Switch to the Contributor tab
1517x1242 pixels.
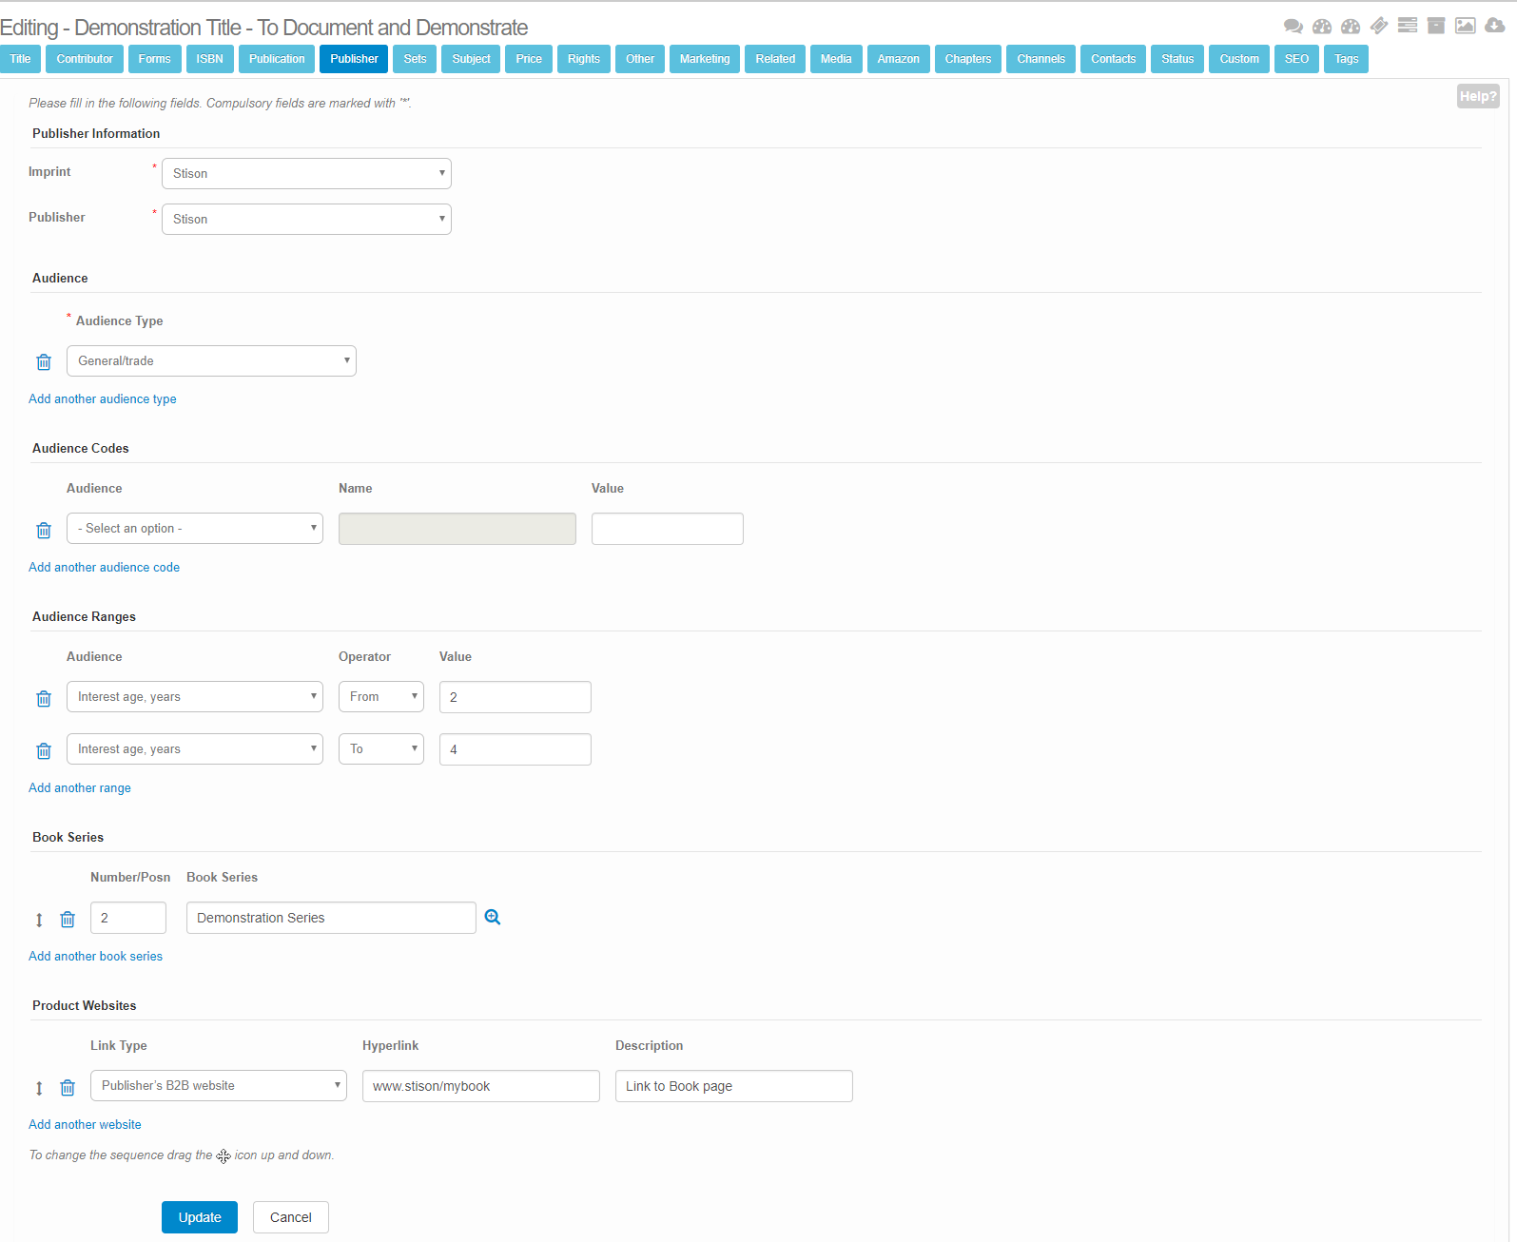point(85,59)
